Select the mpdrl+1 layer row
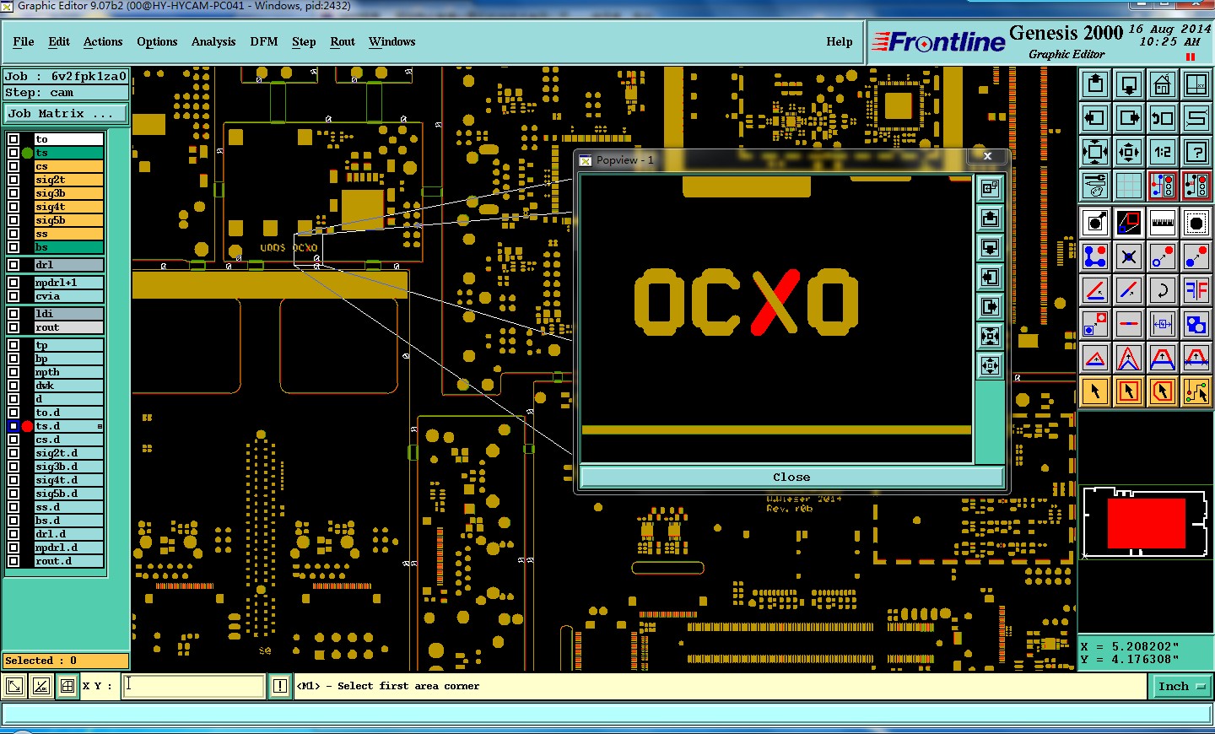 point(68,283)
